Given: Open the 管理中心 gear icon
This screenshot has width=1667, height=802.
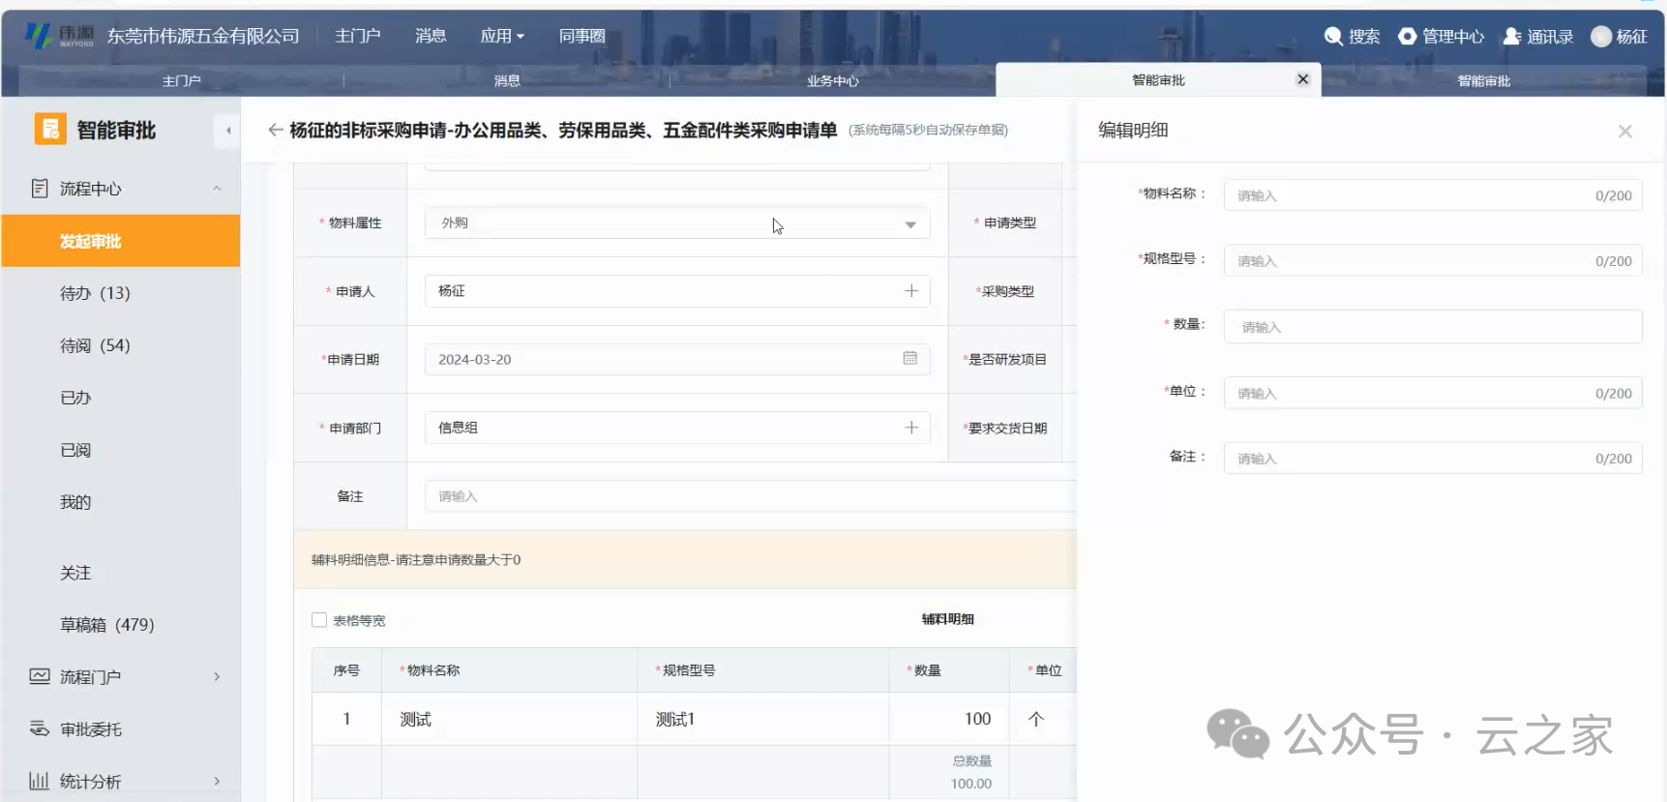Looking at the screenshot, I should (x=1407, y=36).
